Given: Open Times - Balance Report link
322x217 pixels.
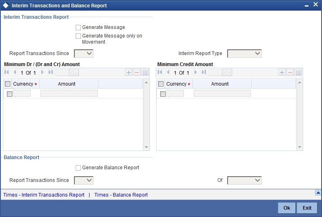Looking at the screenshot, I should pyautogui.click(x=121, y=195).
